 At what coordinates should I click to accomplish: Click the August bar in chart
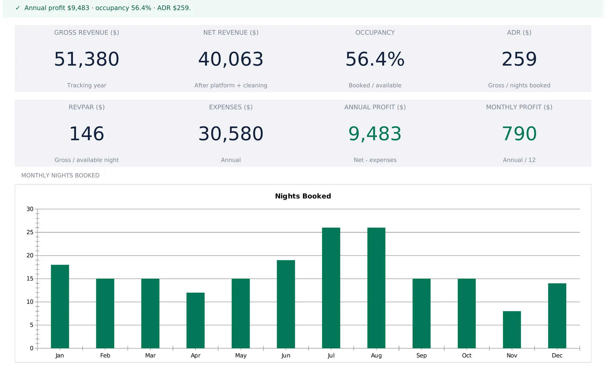[376, 288]
